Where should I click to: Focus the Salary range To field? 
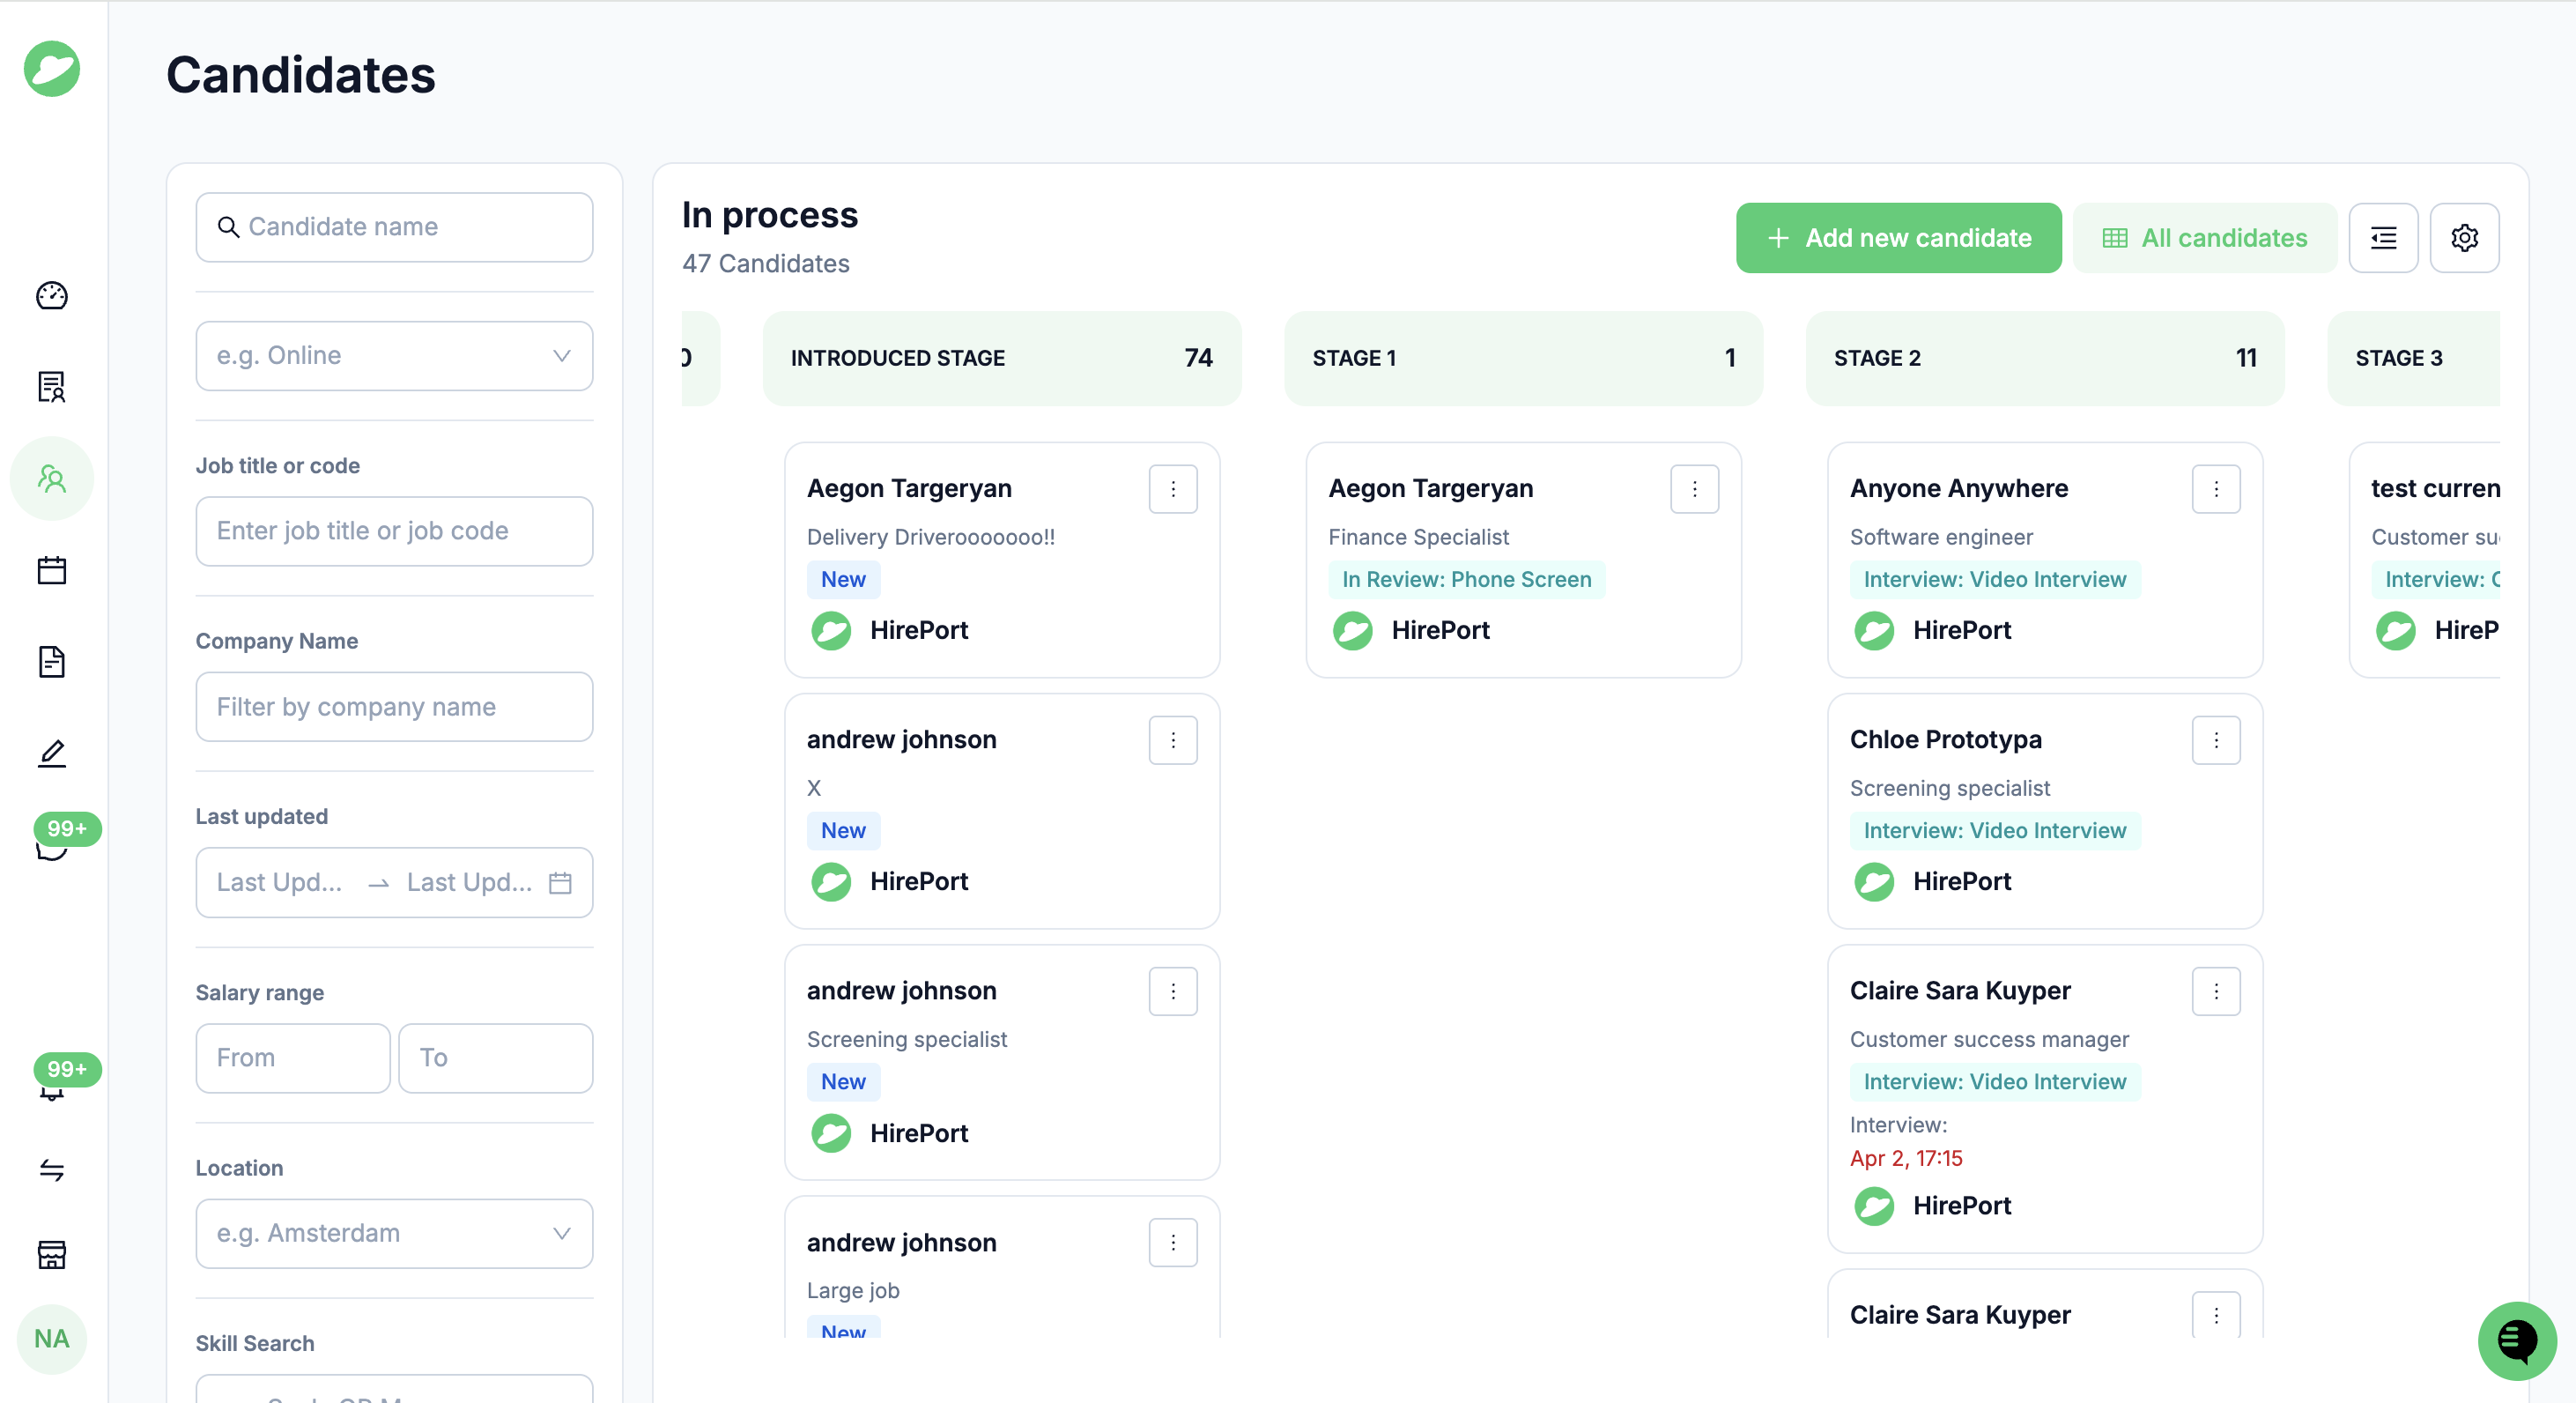click(x=496, y=1058)
